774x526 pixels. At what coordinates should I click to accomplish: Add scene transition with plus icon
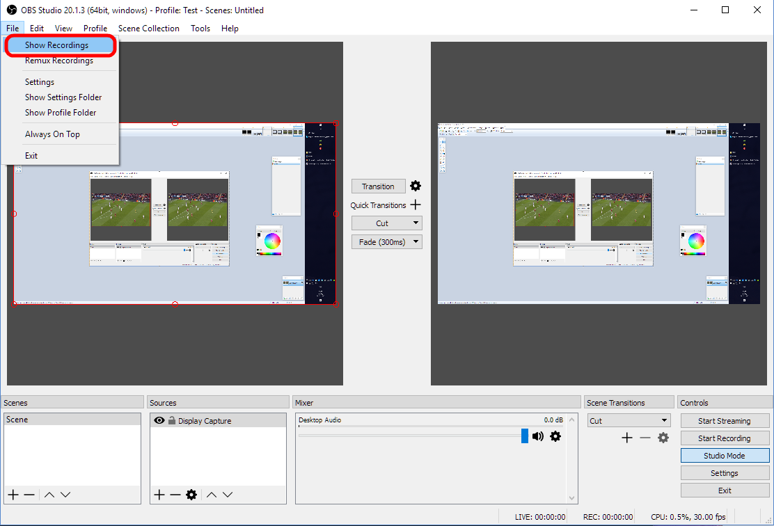(x=627, y=438)
